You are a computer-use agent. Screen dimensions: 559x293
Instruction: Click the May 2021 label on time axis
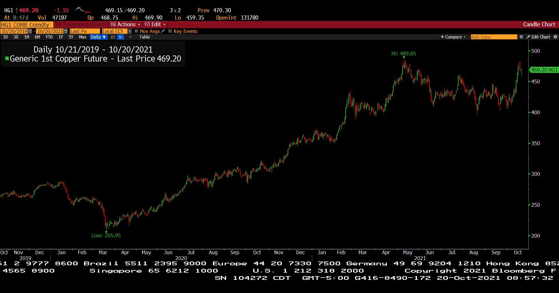coord(408,252)
